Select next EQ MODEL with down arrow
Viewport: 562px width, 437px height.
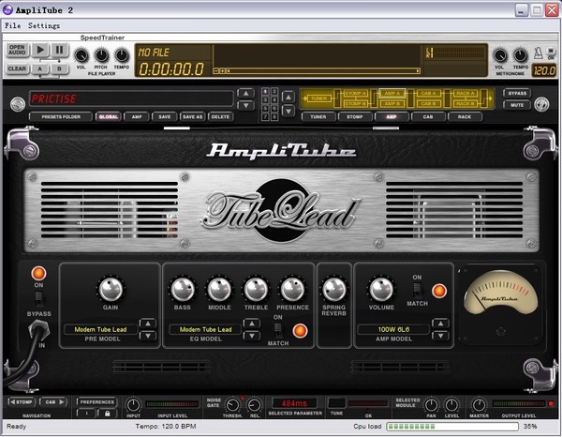click(x=252, y=336)
